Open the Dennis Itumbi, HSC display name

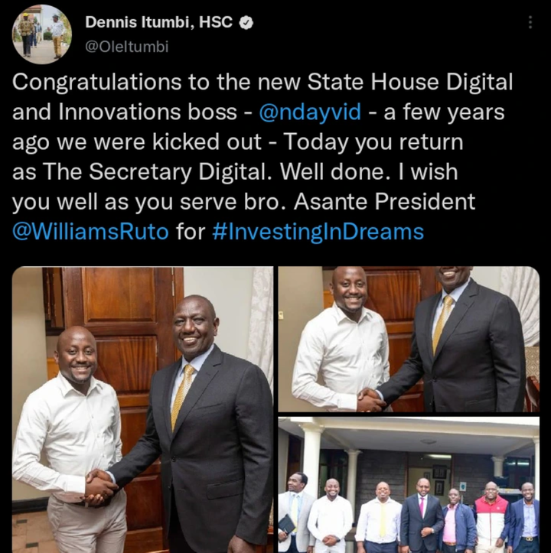(x=158, y=22)
